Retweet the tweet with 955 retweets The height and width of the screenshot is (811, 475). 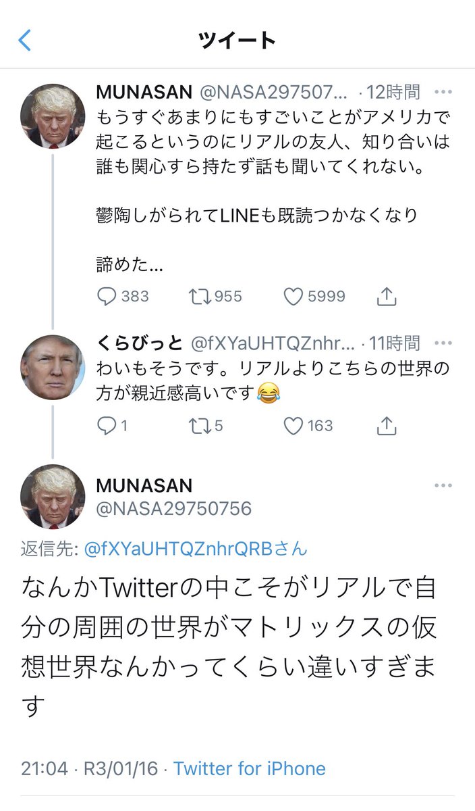199,297
